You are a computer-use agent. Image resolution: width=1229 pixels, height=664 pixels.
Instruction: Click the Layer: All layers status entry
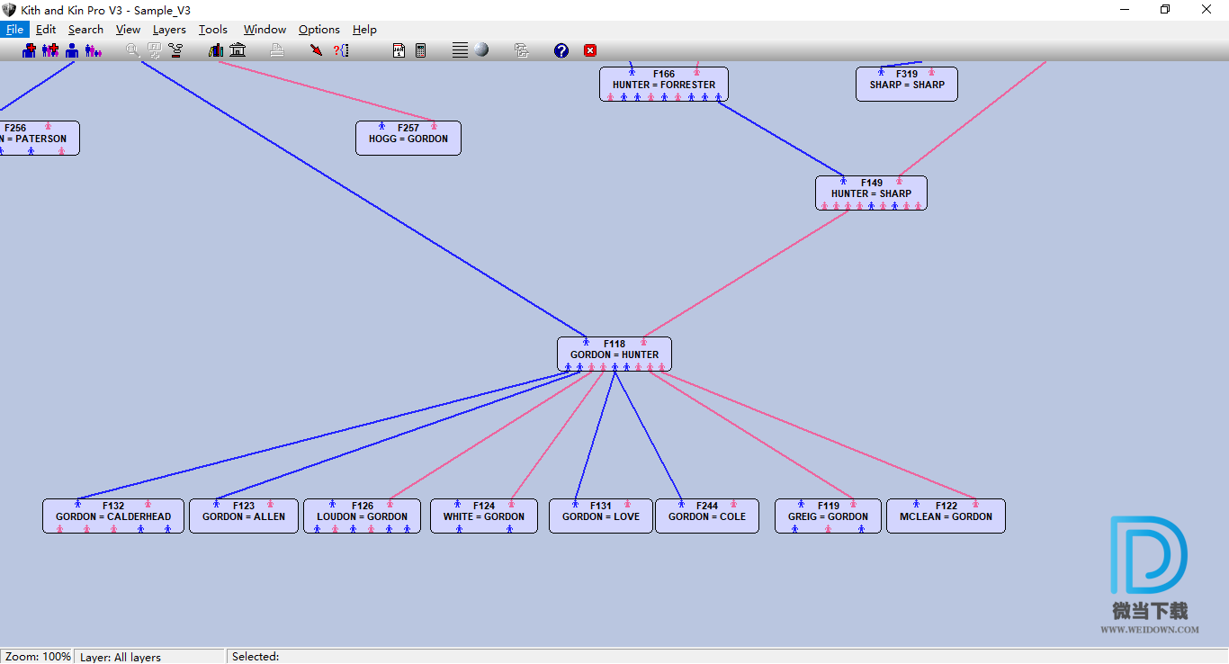point(148,657)
